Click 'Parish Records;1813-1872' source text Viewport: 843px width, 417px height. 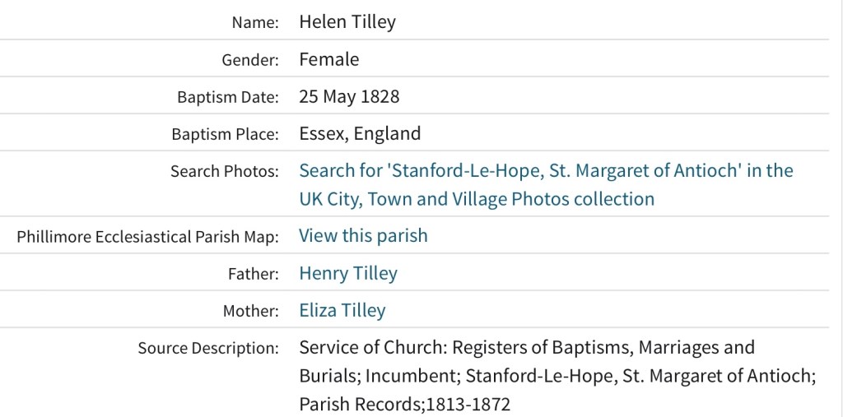coord(404,405)
